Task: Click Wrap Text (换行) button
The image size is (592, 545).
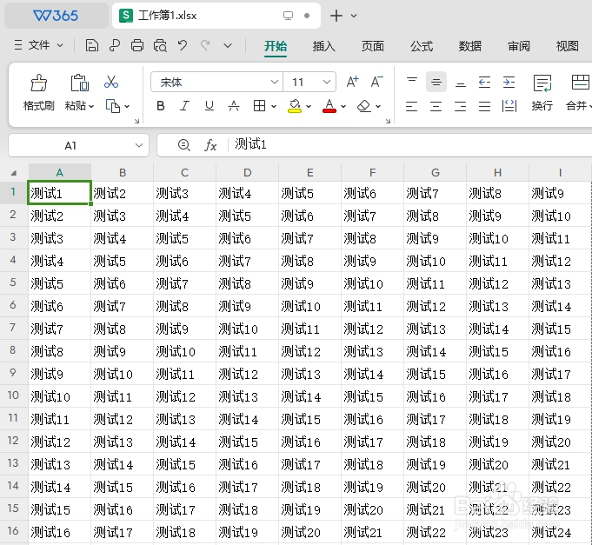Action: pyautogui.click(x=542, y=93)
